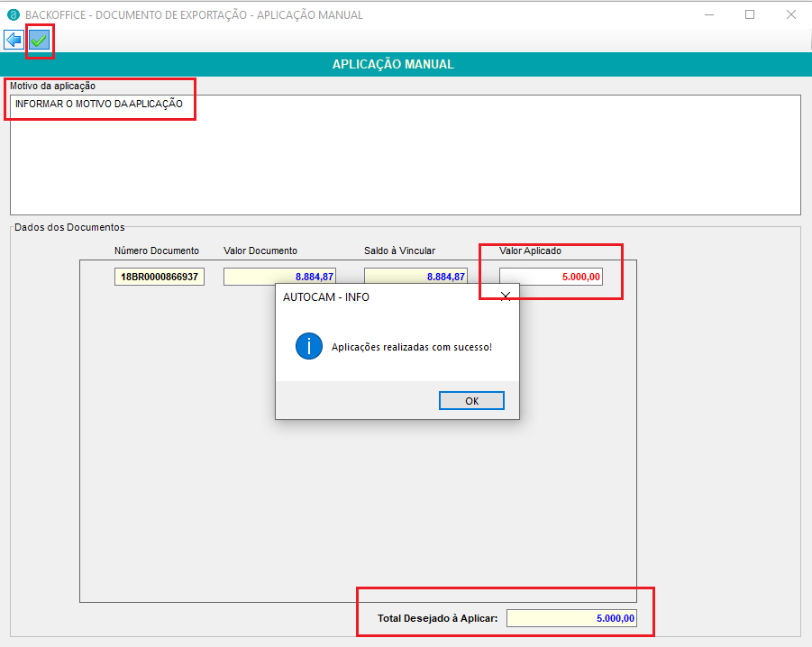Click the blue info icon in dialog
Image resolution: width=812 pixels, height=647 pixels.
309,346
